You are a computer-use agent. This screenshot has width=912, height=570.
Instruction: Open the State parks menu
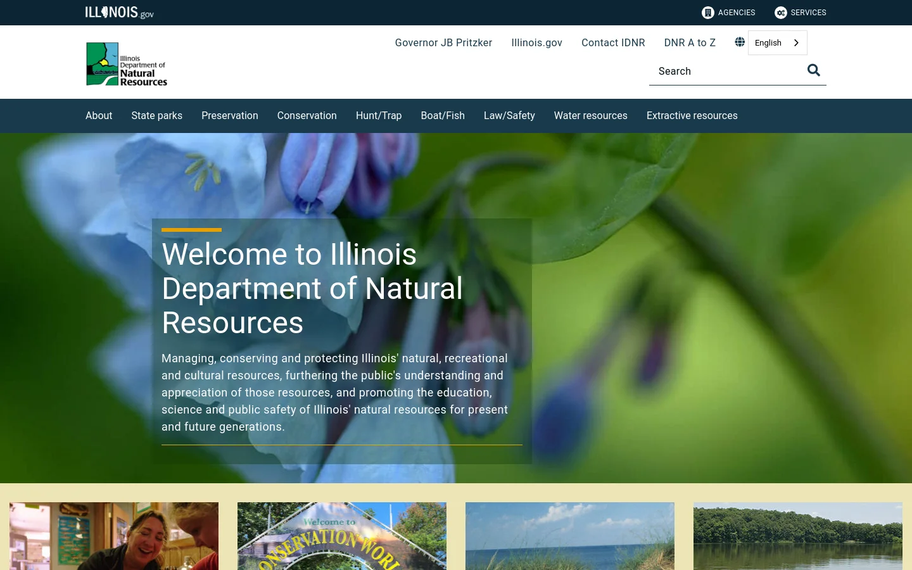click(156, 115)
